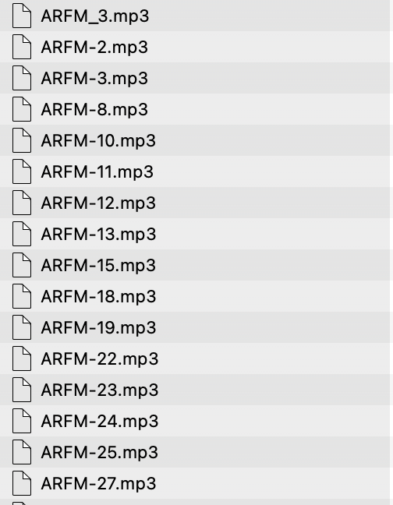Viewport: 393px width, 505px height.
Task: Click the document icon next to ARFM-2.mp3
Action: (x=22, y=47)
